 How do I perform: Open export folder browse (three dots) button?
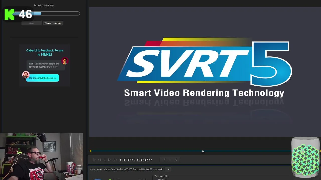[168, 169]
